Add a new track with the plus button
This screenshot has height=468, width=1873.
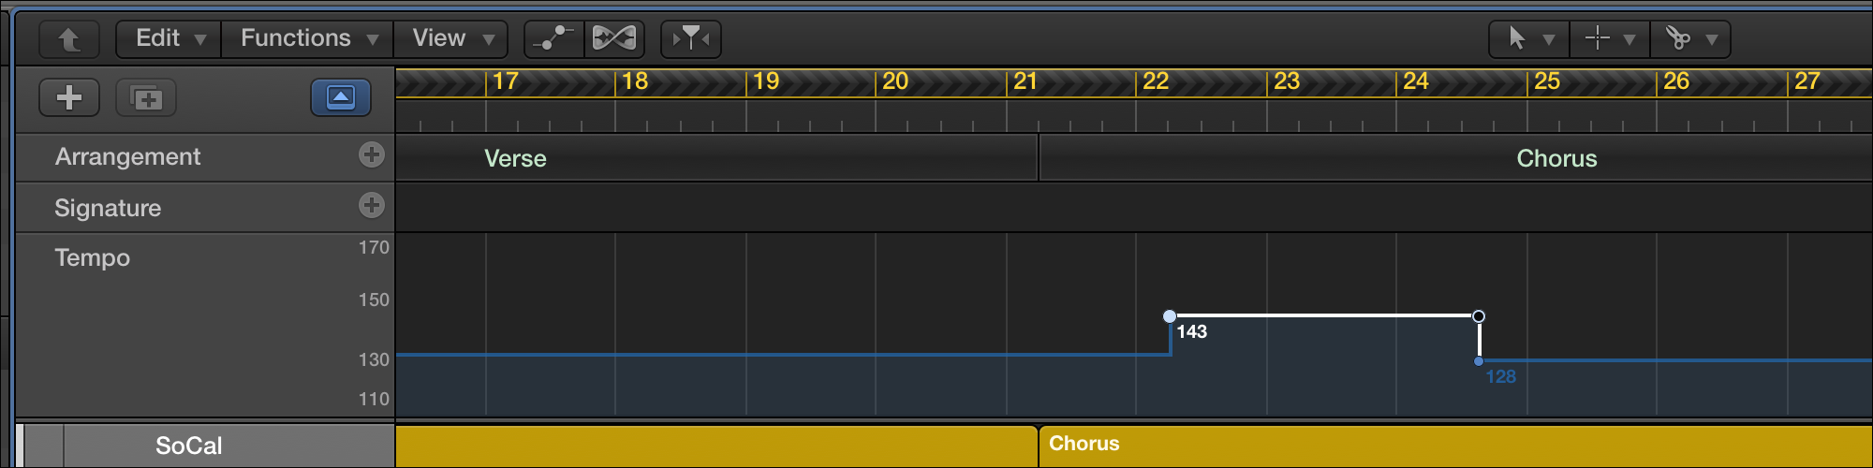tap(69, 97)
